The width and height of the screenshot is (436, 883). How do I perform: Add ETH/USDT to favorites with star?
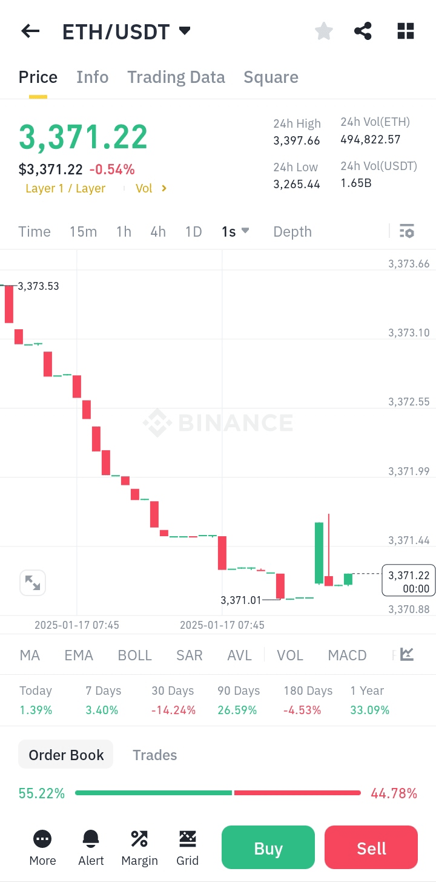324,31
